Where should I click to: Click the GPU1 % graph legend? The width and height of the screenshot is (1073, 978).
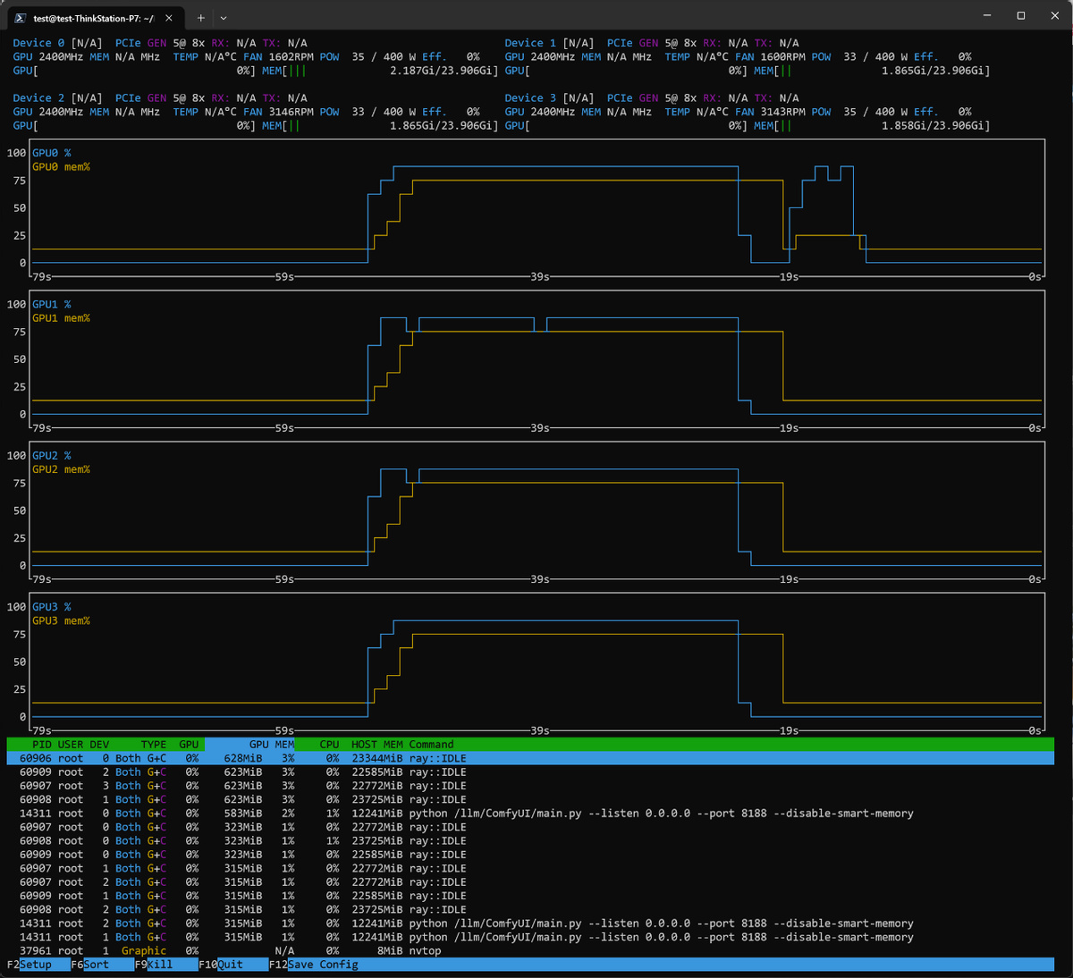(52, 304)
